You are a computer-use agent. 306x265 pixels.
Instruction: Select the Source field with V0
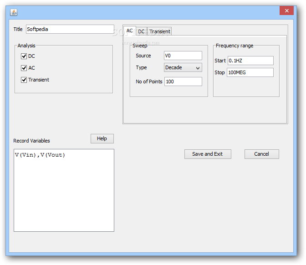point(183,56)
